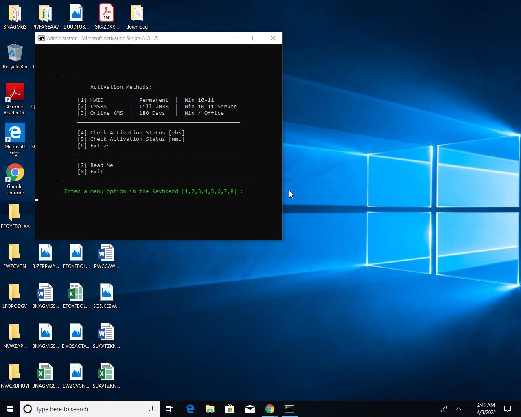Select the GRXZDKK PDF file on desktop

click(107, 17)
